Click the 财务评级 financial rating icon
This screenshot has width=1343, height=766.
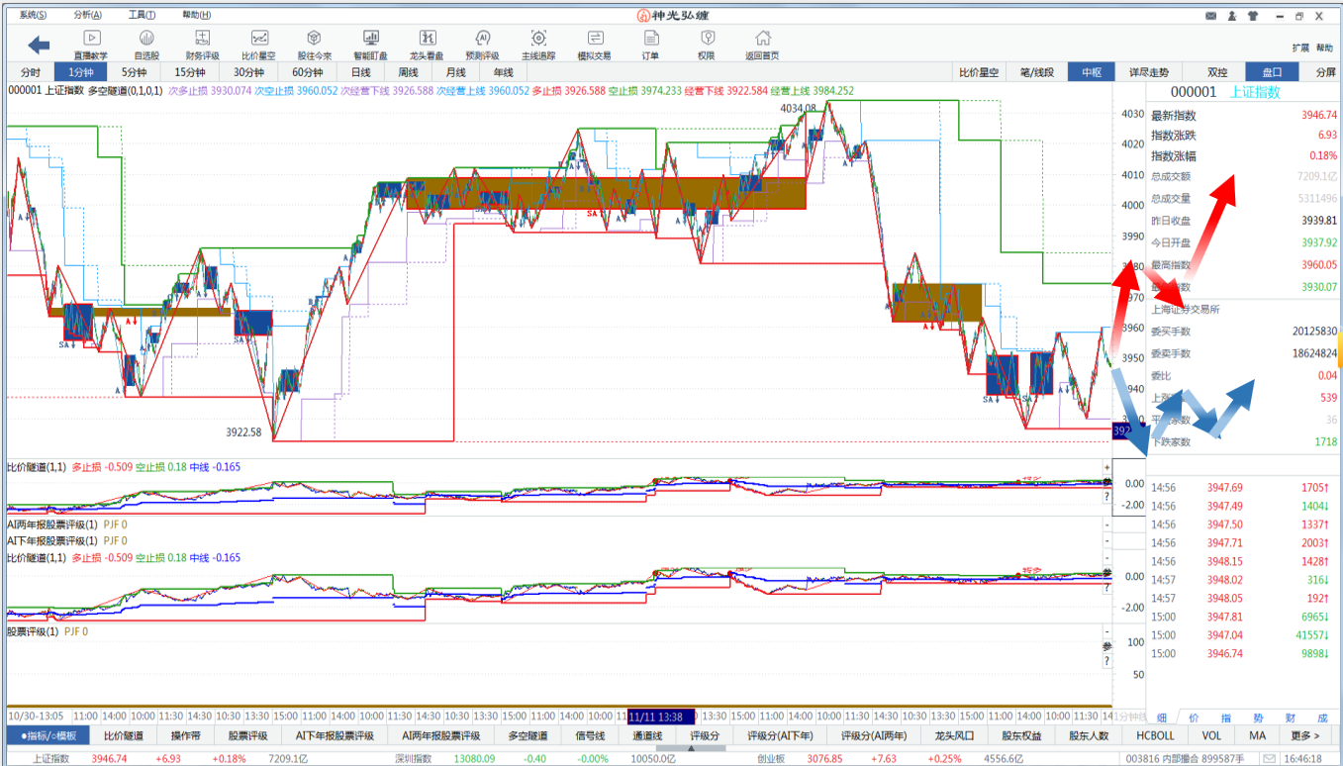click(202, 44)
